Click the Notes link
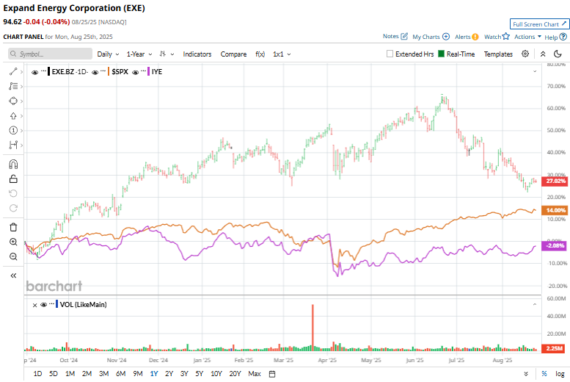This screenshot has width=570, height=382. pyautogui.click(x=391, y=37)
